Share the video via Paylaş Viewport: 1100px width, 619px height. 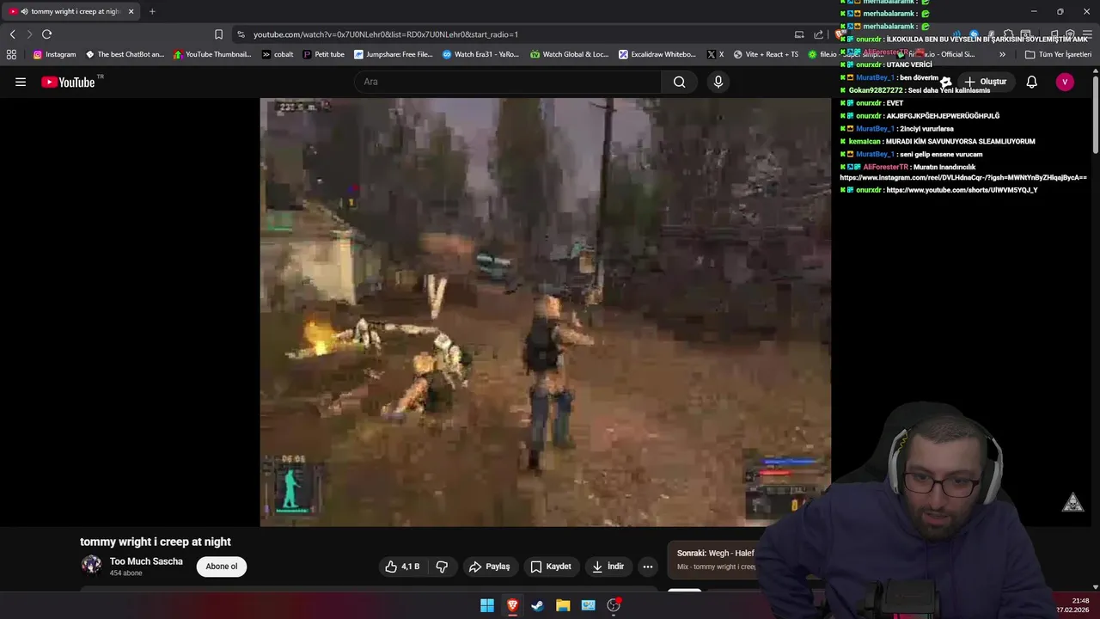pos(489,567)
